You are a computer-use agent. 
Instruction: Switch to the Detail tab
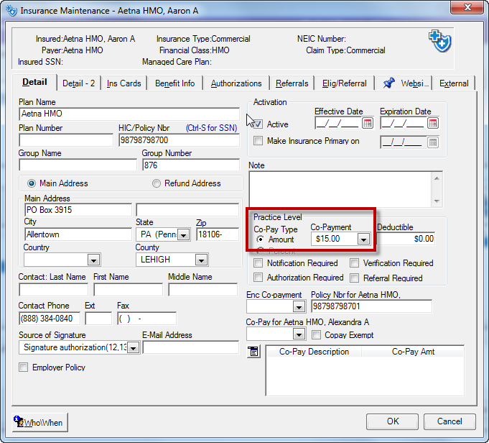[x=34, y=82]
